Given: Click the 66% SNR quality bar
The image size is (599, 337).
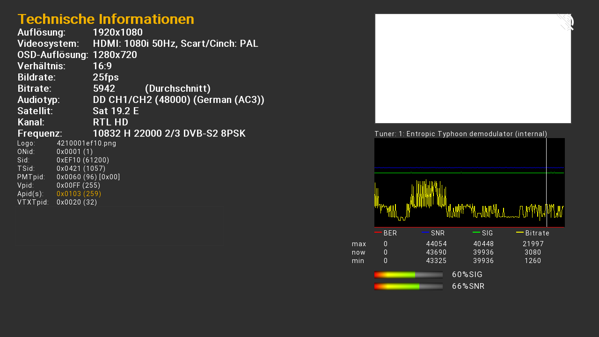Looking at the screenshot, I should pos(408,286).
